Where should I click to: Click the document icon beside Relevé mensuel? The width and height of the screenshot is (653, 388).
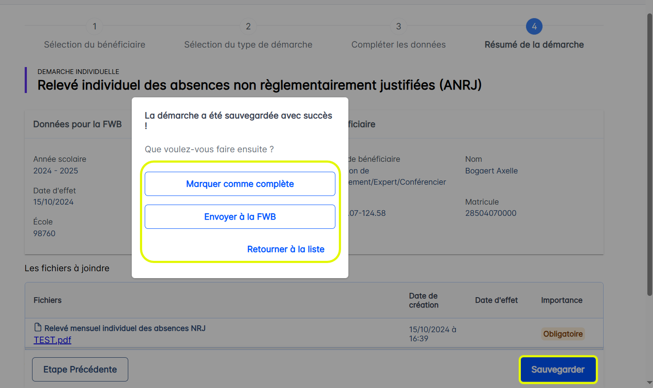(x=38, y=327)
